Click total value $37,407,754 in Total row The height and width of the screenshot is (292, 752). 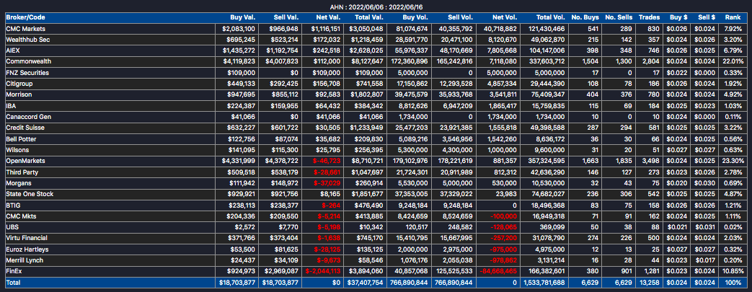click(x=366, y=283)
